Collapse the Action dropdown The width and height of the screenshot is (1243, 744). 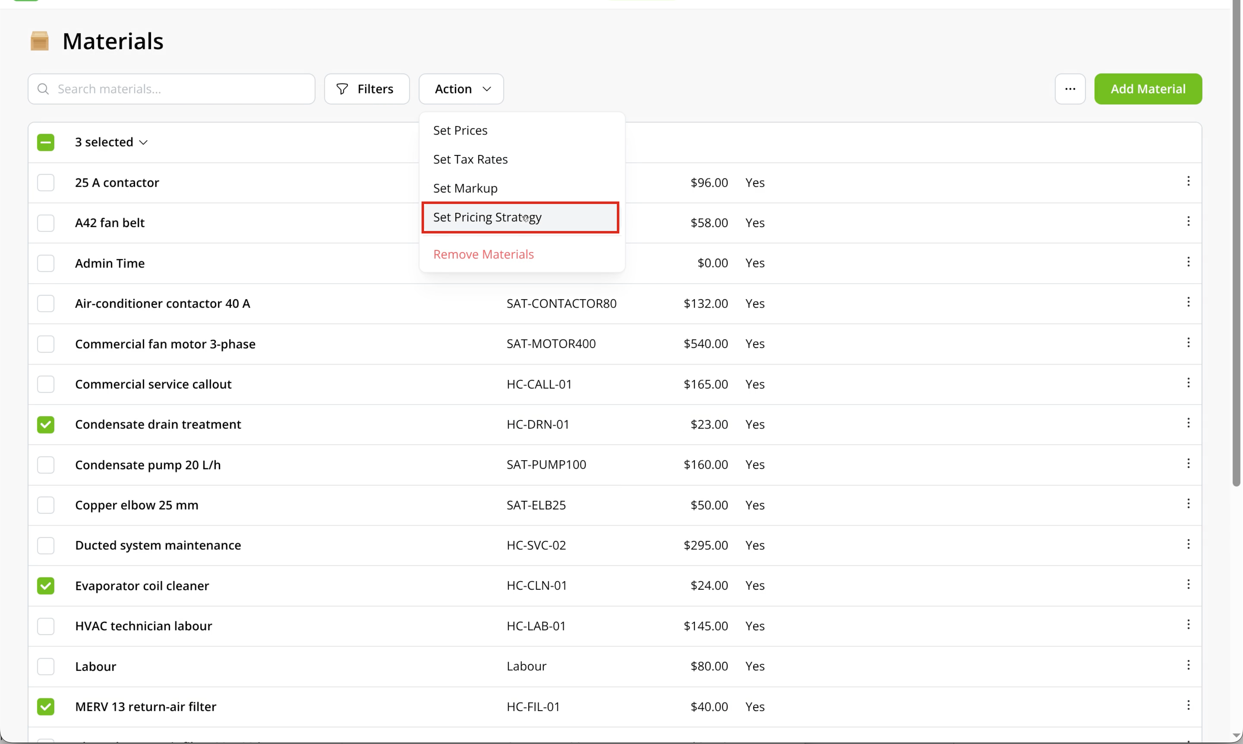pyautogui.click(x=461, y=89)
